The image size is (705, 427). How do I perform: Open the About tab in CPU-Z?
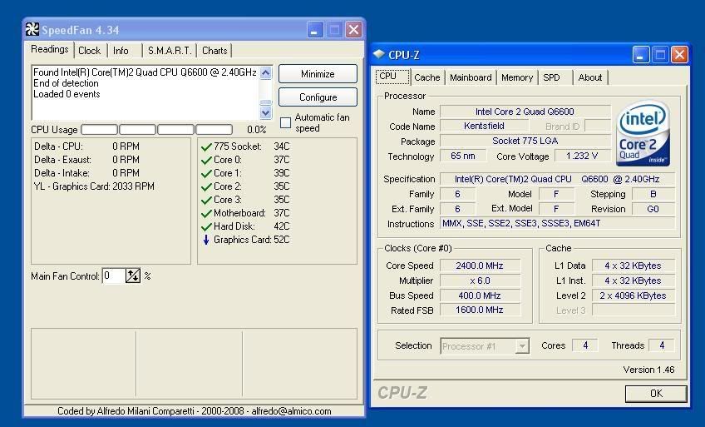click(x=590, y=77)
